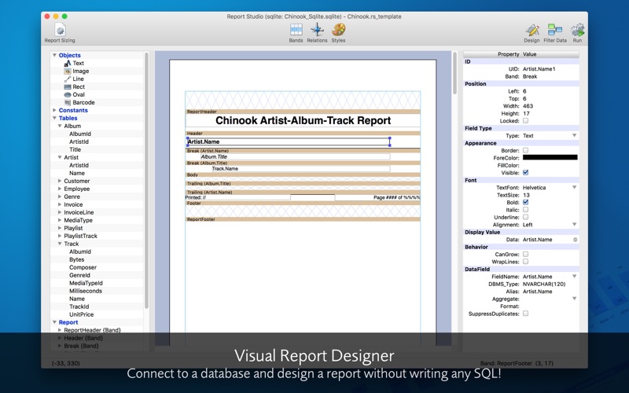This screenshot has height=393, width=629.
Task: Select UnitPrice field in Track table
Action: pyautogui.click(x=81, y=314)
